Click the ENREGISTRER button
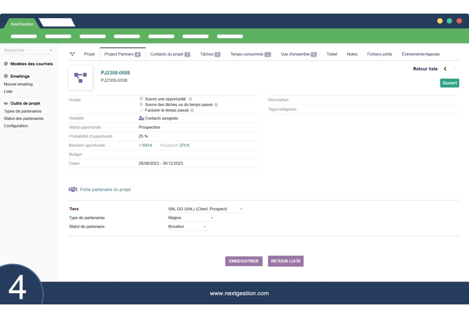Viewport: 469px width, 318px height. point(243,261)
